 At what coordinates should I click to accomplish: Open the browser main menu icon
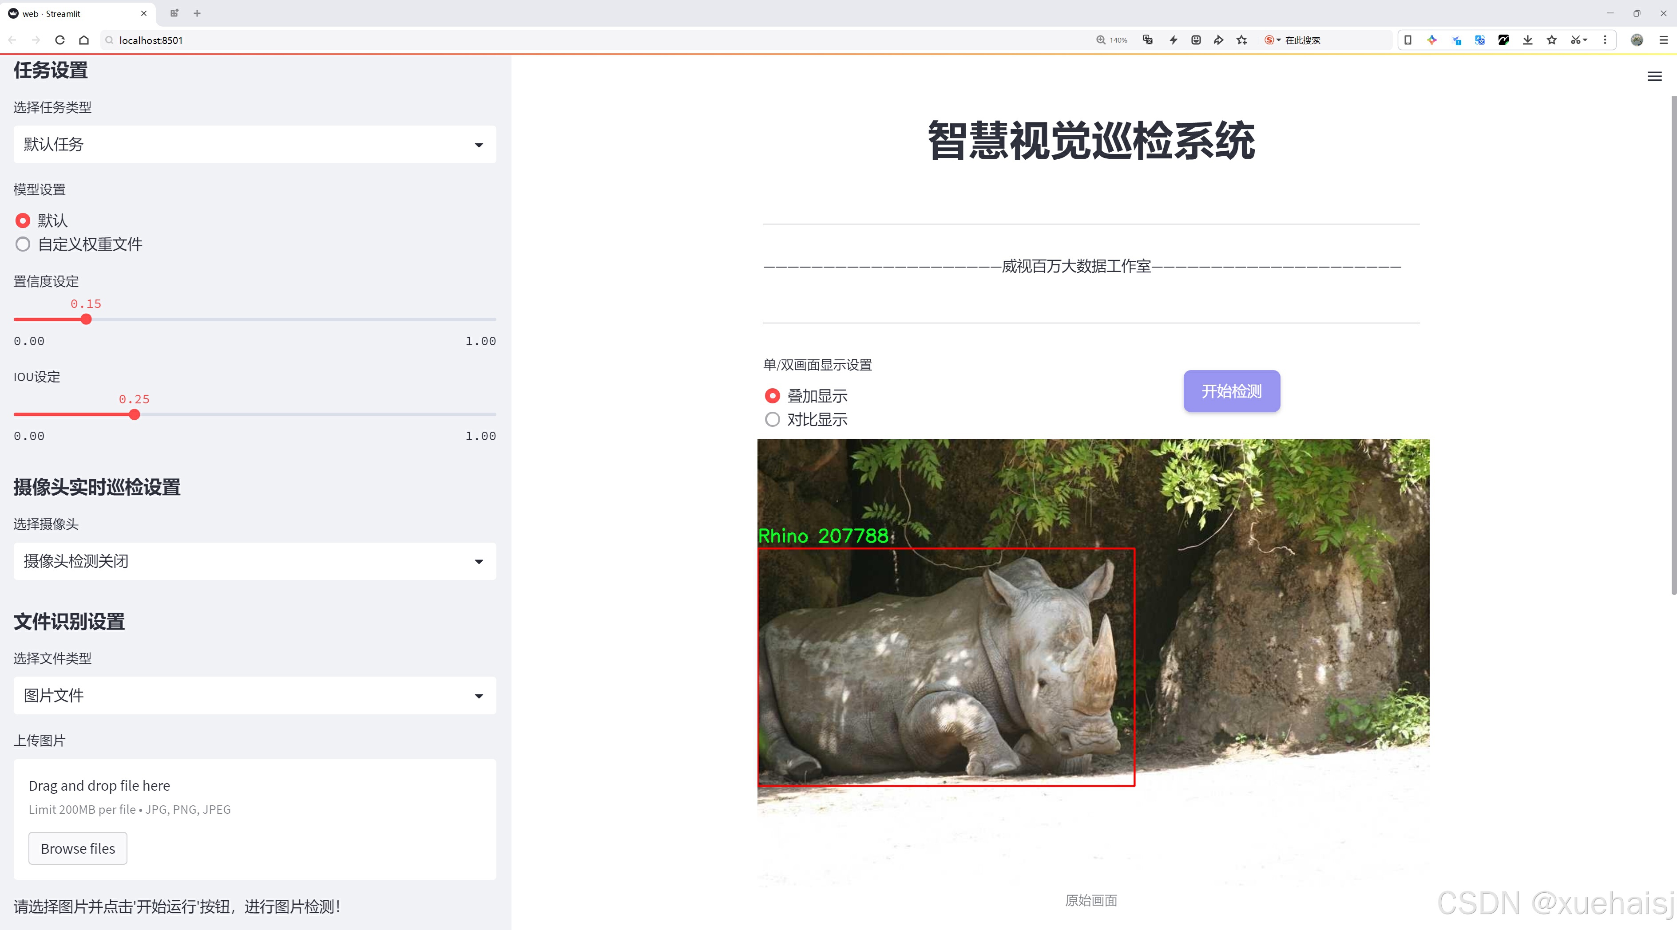tap(1663, 40)
